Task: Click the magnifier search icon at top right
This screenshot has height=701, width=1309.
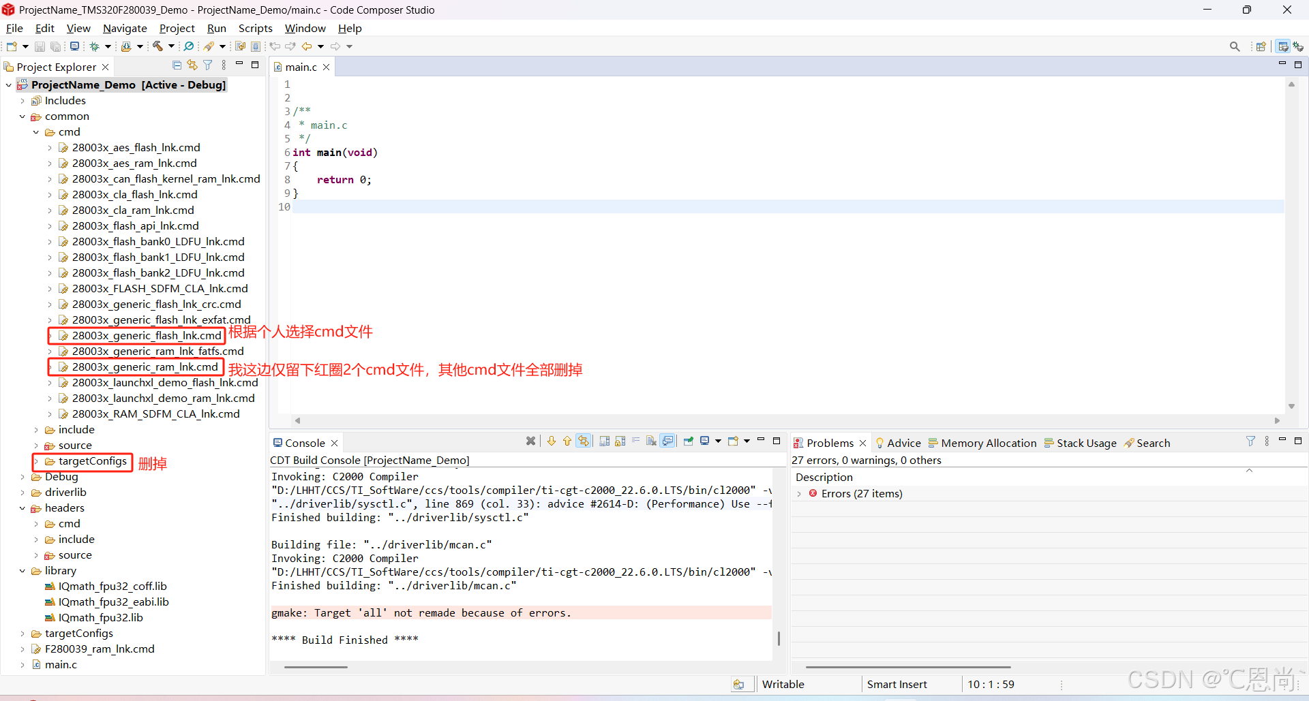Action: 1235,46
